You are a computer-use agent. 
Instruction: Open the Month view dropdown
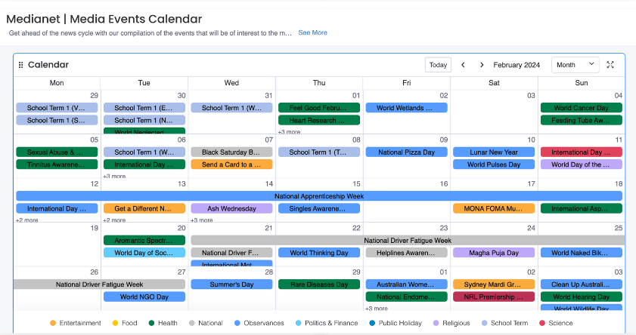pyautogui.click(x=576, y=65)
